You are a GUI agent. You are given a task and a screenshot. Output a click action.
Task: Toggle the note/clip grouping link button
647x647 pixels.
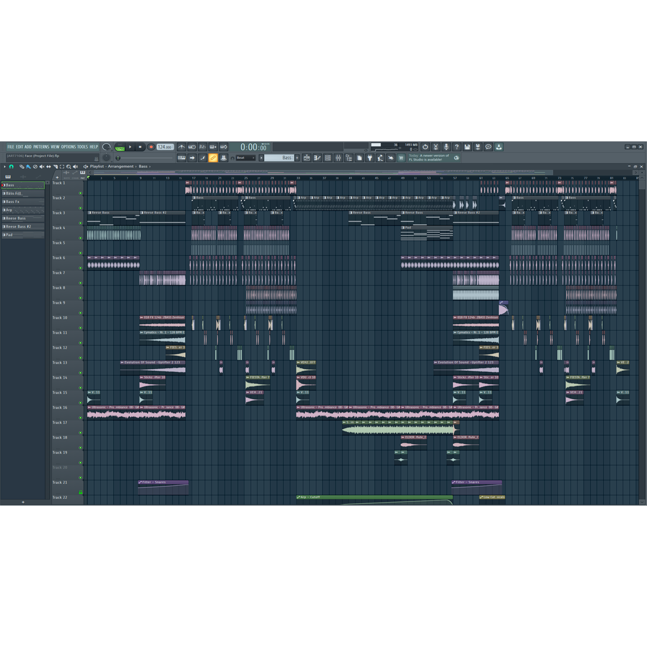pos(213,158)
